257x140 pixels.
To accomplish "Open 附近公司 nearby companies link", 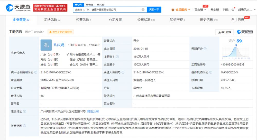I will 93,111.
